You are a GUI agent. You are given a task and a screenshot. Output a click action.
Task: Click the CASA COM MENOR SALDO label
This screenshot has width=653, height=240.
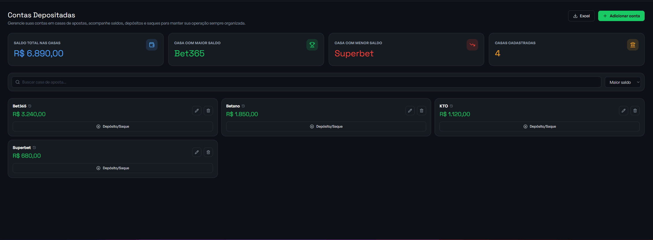click(x=358, y=43)
